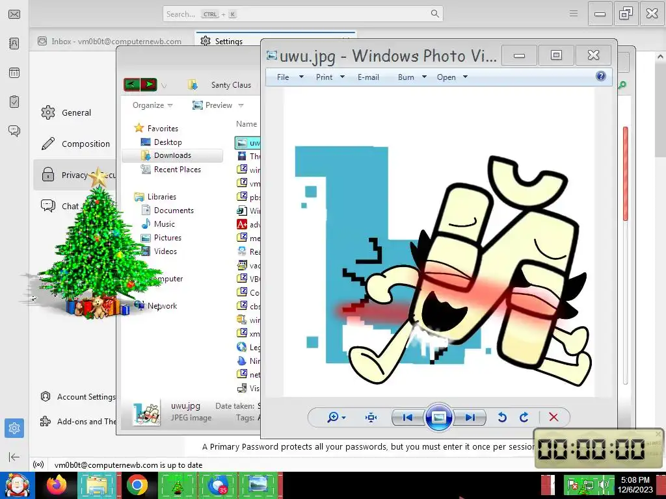The height and width of the screenshot is (499, 666).
Task: Open Address Book in Thunderbird sidebar
Action: [x=14, y=44]
